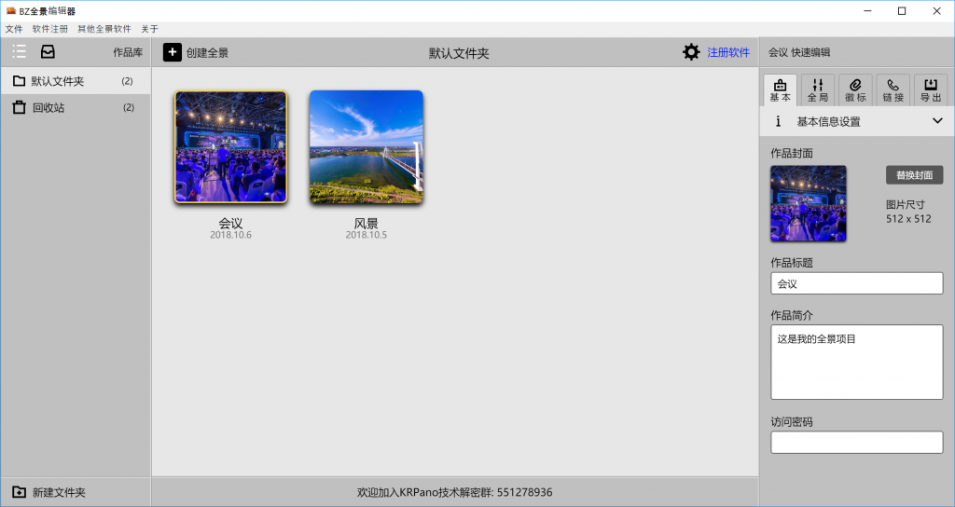Click the 新建文件夹 label

[59, 492]
